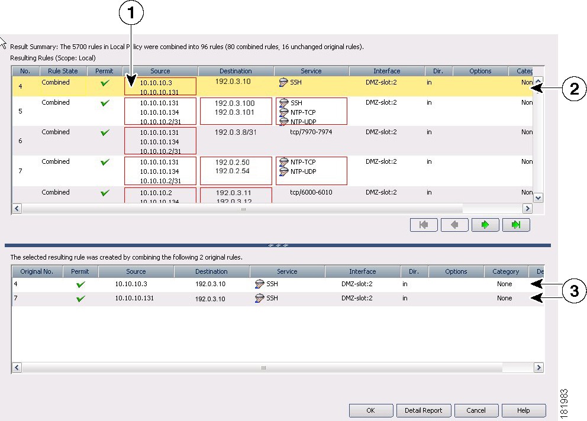Sort by the Source column header
The height and width of the screenshot is (421, 587).
(x=160, y=70)
